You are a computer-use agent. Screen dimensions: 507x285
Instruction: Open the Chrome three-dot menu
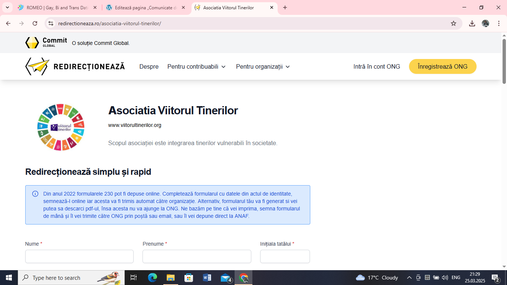point(499,23)
